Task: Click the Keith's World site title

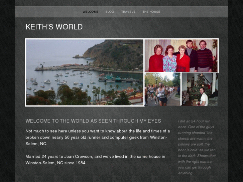Action: (54, 27)
